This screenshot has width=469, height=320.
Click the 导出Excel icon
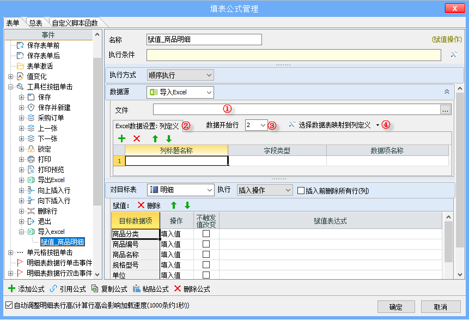tap(31, 180)
